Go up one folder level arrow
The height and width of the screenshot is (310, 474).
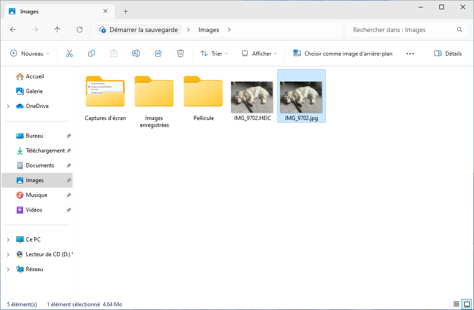pyautogui.click(x=57, y=29)
